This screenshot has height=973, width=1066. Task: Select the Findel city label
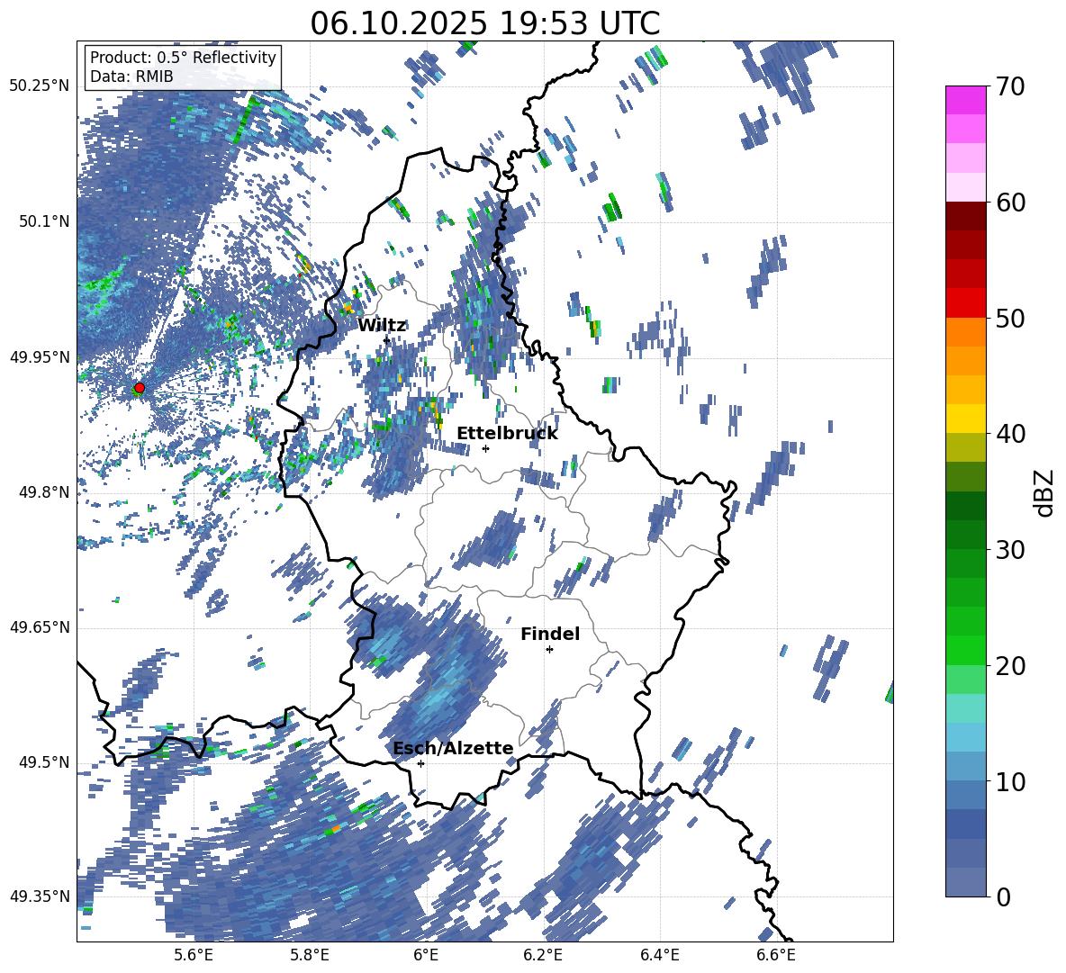pyautogui.click(x=550, y=634)
